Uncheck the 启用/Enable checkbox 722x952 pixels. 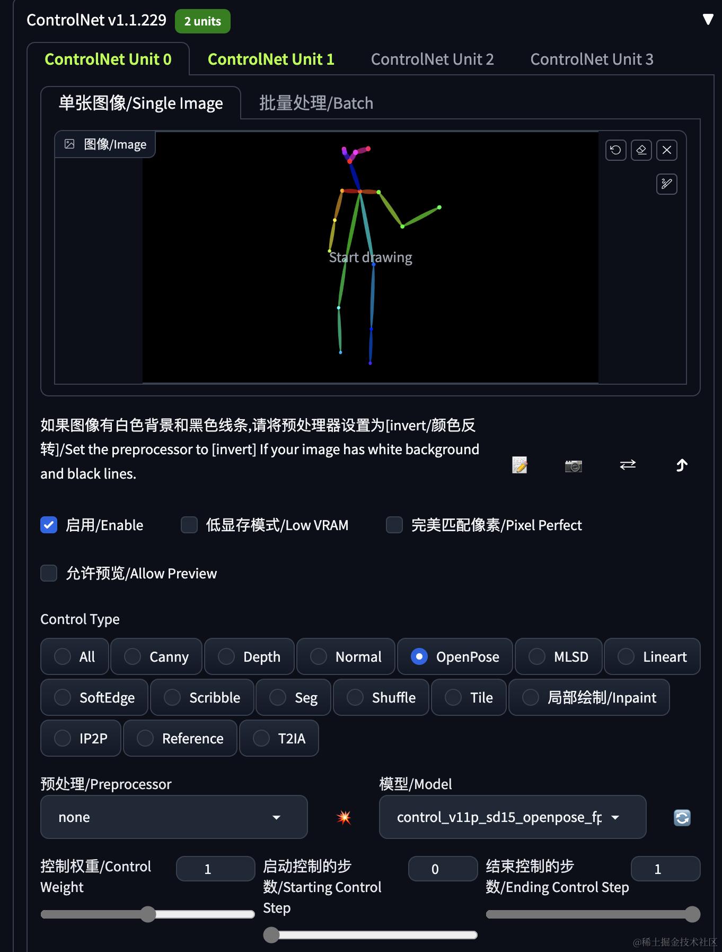click(49, 525)
